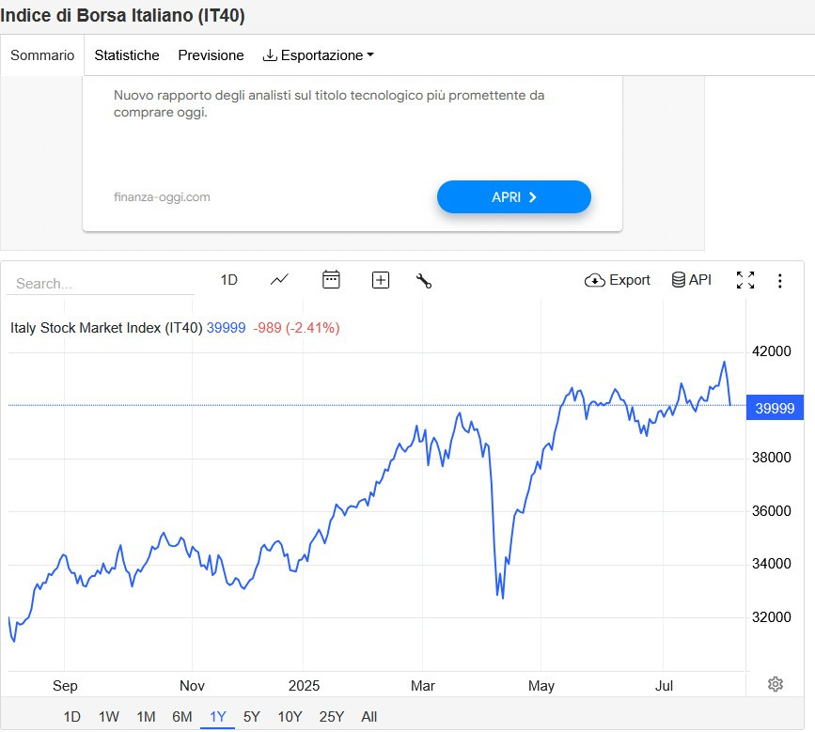Open the chart type line icon
The height and width of the screenshot is (732, 815).
pos(279,280)
